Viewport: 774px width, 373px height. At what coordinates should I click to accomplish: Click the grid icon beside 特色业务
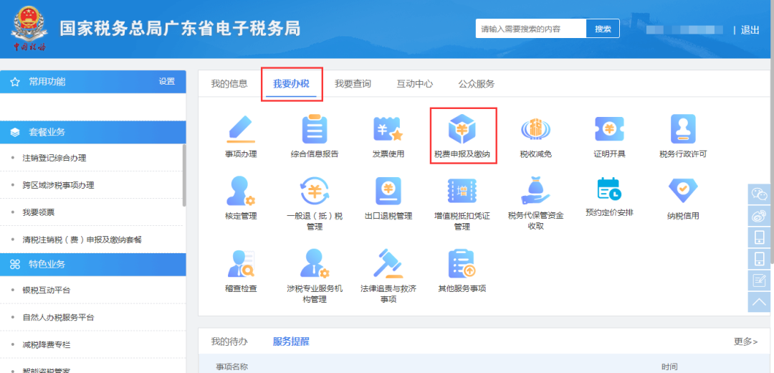(x=15, y=265)
